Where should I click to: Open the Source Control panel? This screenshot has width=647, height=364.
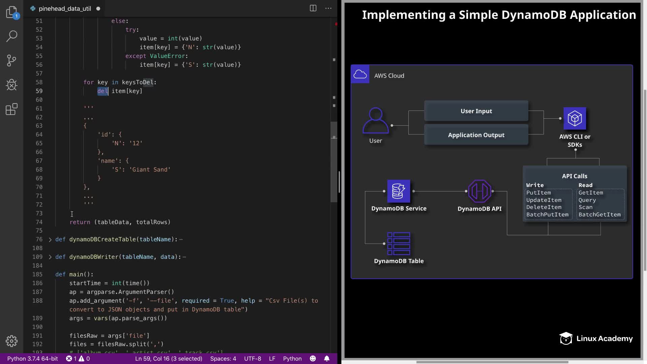11,61
